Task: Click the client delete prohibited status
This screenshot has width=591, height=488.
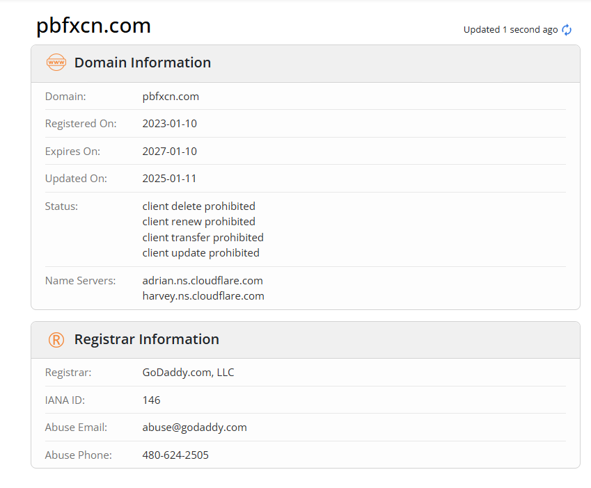Action: click(x=198, y=206)
